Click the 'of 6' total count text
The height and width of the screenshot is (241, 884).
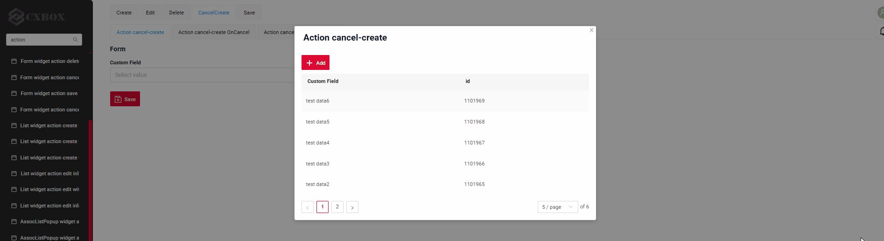(584, 207)
